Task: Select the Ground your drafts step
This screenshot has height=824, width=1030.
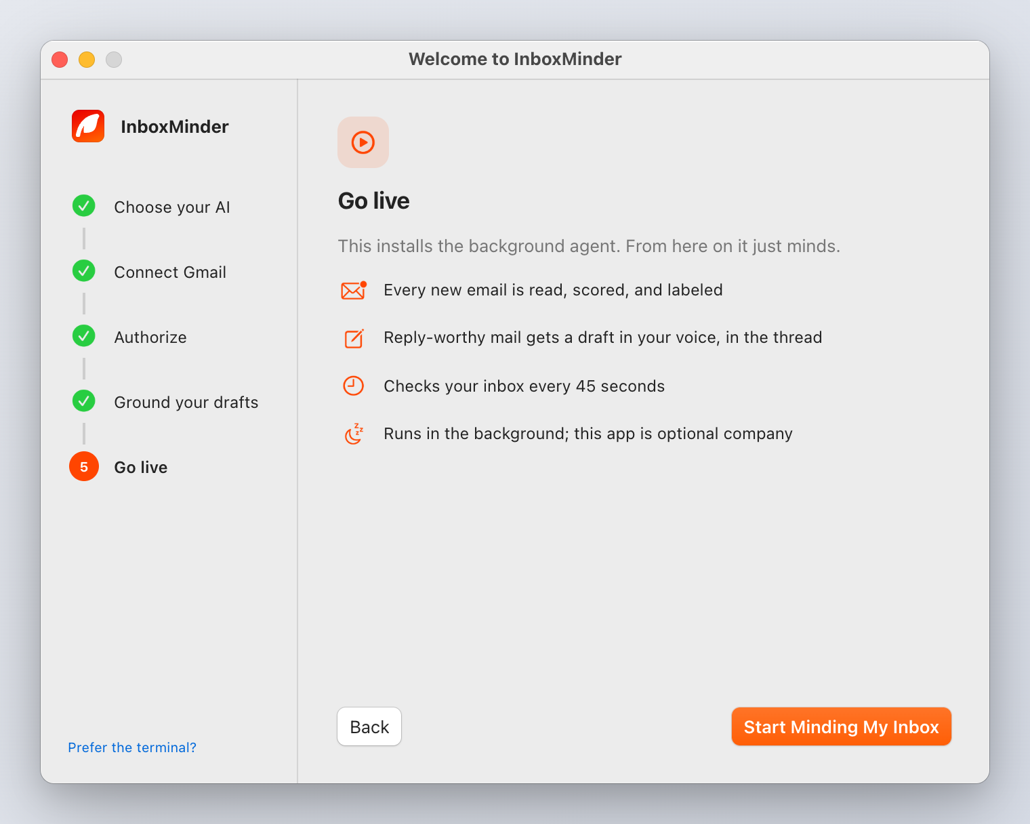Action: click(x=186, y=402)
